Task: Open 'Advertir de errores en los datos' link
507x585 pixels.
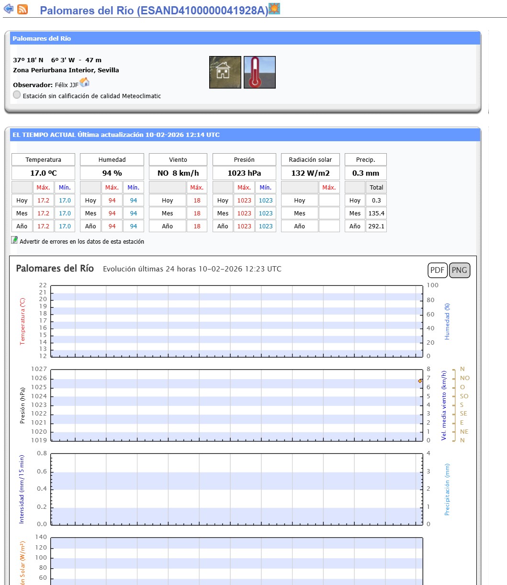Action: coord(81,242)
